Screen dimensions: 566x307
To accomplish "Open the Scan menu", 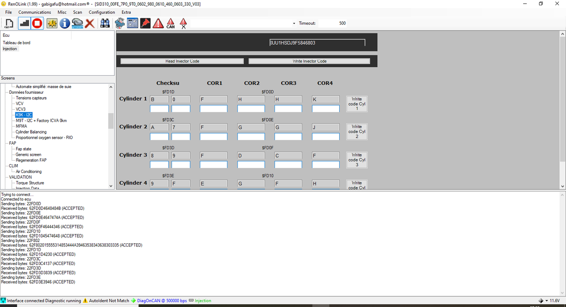I will (77, 12).
